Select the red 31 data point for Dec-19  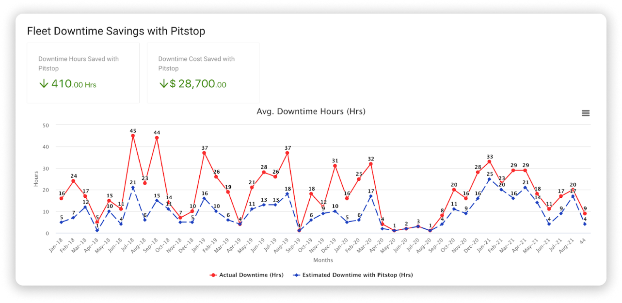tap(335, 166)
